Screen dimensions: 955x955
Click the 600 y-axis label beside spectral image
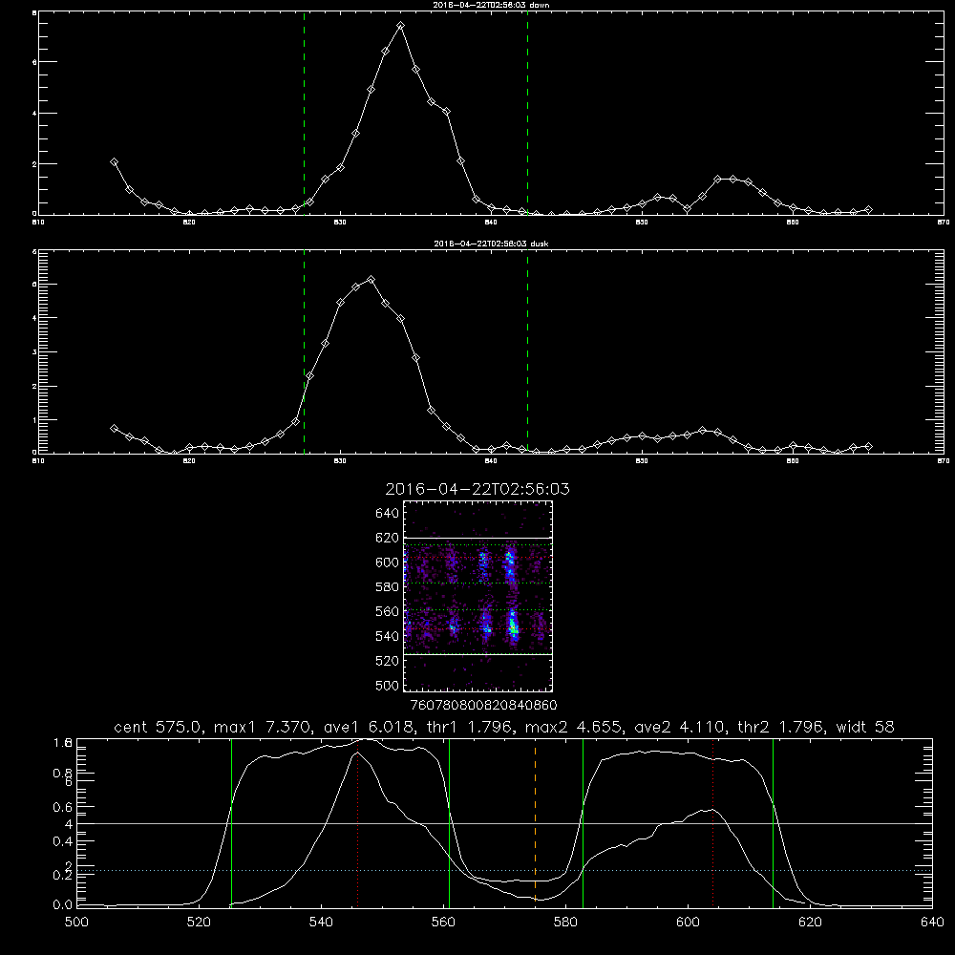click(388, 562)
